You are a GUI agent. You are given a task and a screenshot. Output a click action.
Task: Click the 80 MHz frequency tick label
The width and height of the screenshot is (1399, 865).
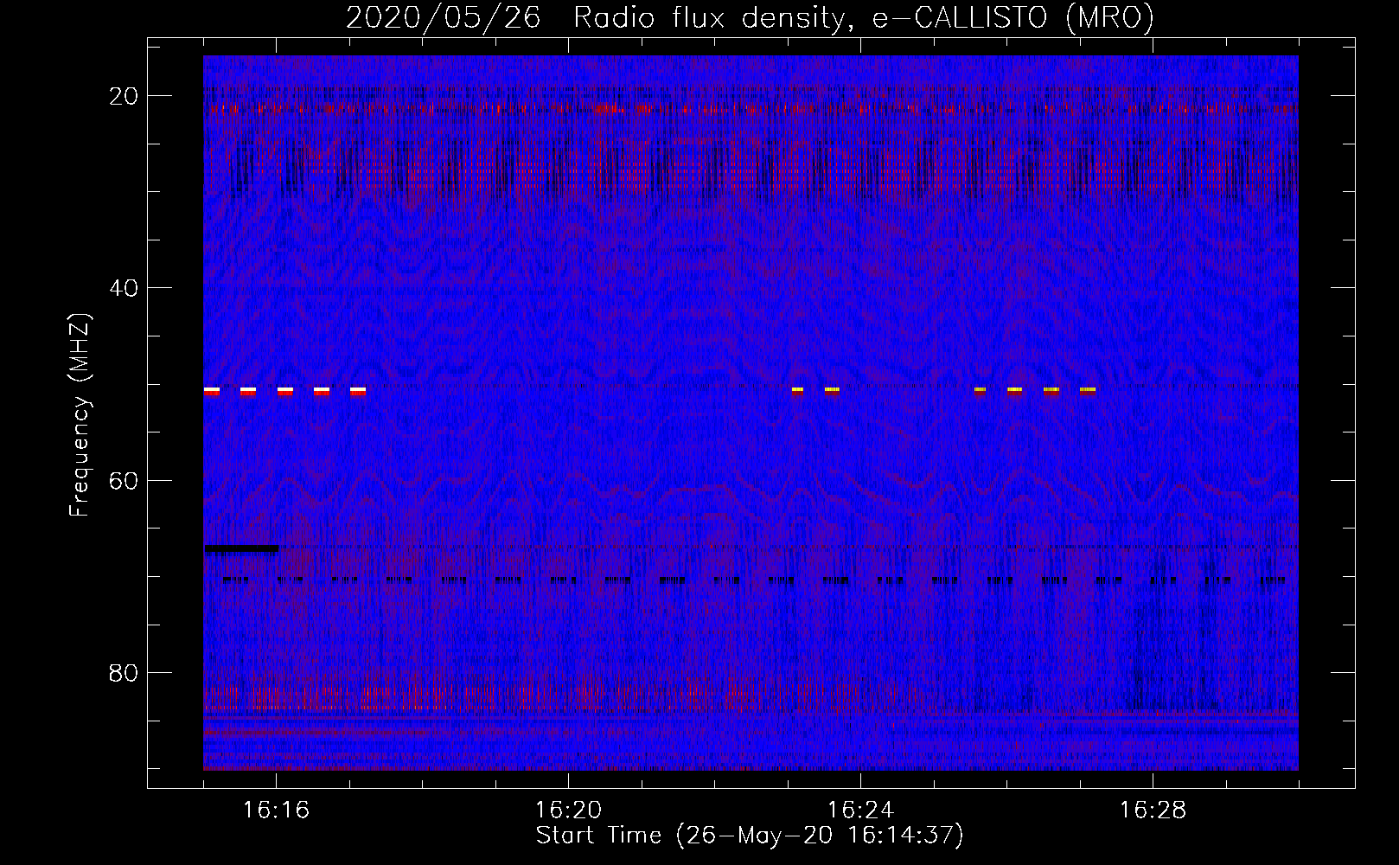(125, 673)
